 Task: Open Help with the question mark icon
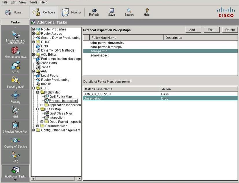coord(147,10)
